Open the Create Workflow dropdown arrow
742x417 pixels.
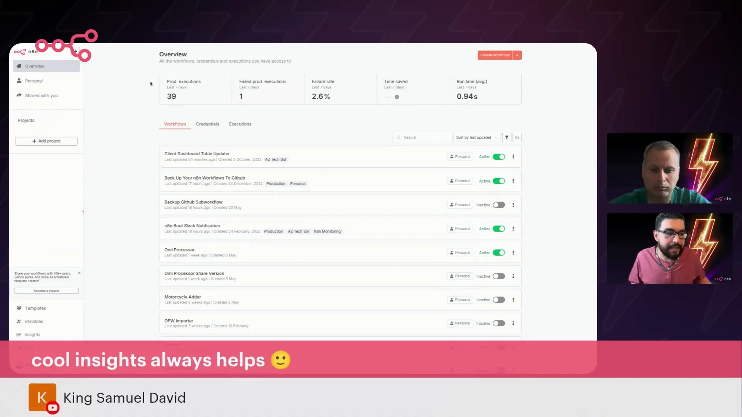pyautogui.click(x=517, y=55)
